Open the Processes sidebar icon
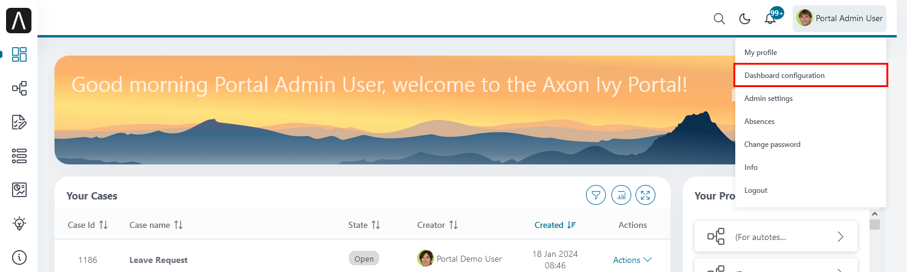This screenshot has height=272, width=907. click(x=19, y=89)
